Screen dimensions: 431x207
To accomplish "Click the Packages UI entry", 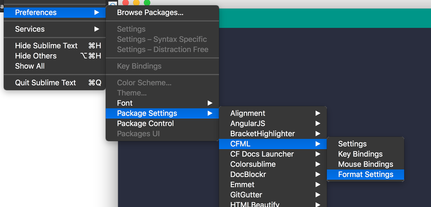I will [162, 134].
